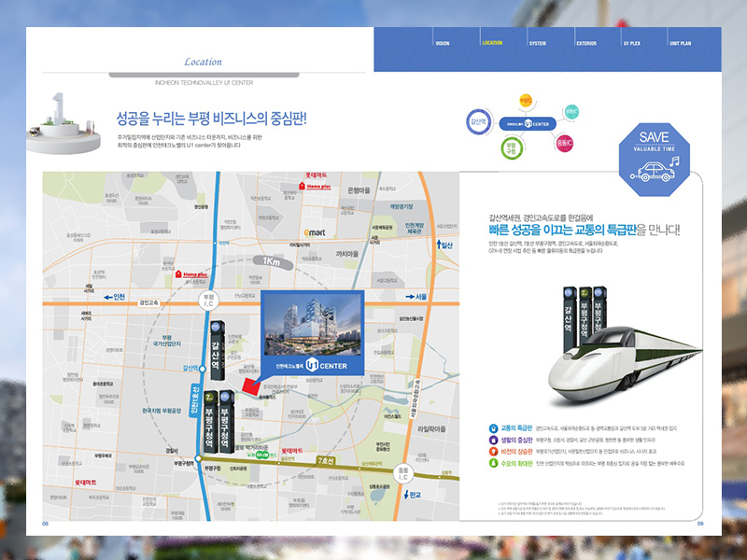Open the VISION tab

click(x=442, y=43)
